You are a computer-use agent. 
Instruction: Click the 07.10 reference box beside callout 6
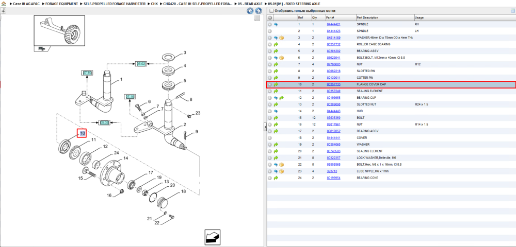coord(130,96)
